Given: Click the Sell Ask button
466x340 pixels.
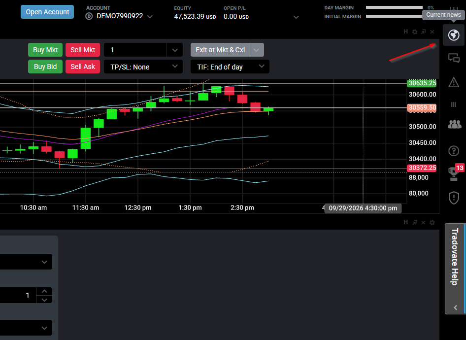Looking at the screenshot, I should [x=83, y=67].
